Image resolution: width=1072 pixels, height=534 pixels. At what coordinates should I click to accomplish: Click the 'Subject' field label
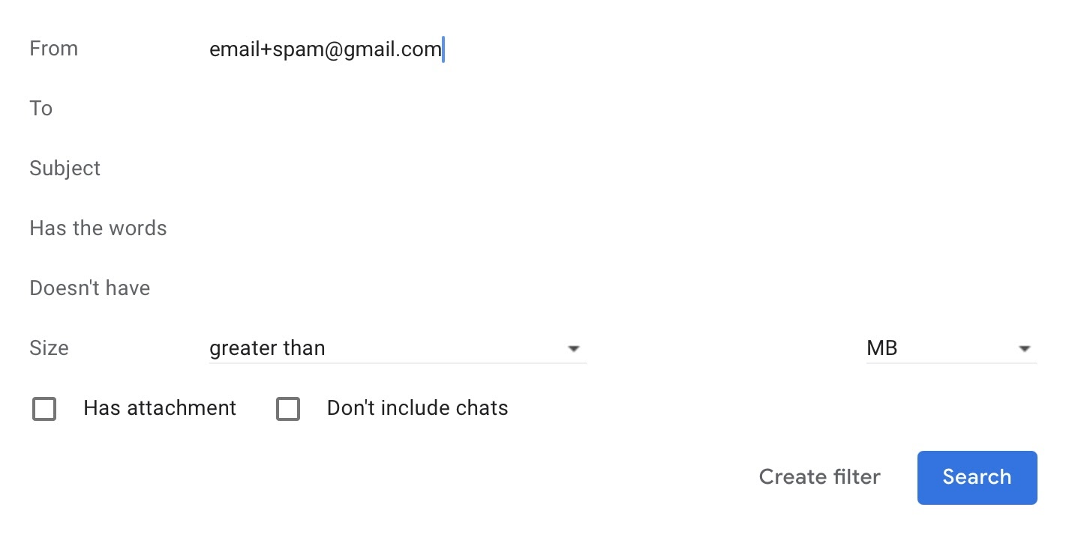click(x=65, y=169)
